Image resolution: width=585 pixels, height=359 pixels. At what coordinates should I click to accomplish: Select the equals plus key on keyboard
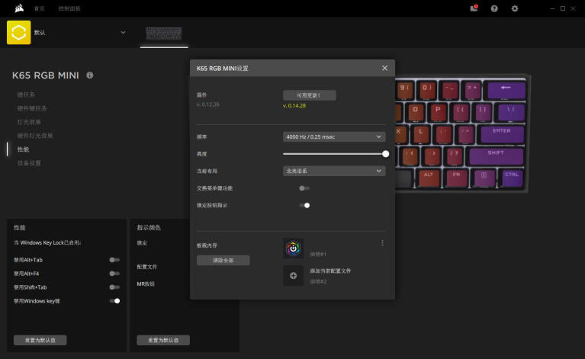472,91
